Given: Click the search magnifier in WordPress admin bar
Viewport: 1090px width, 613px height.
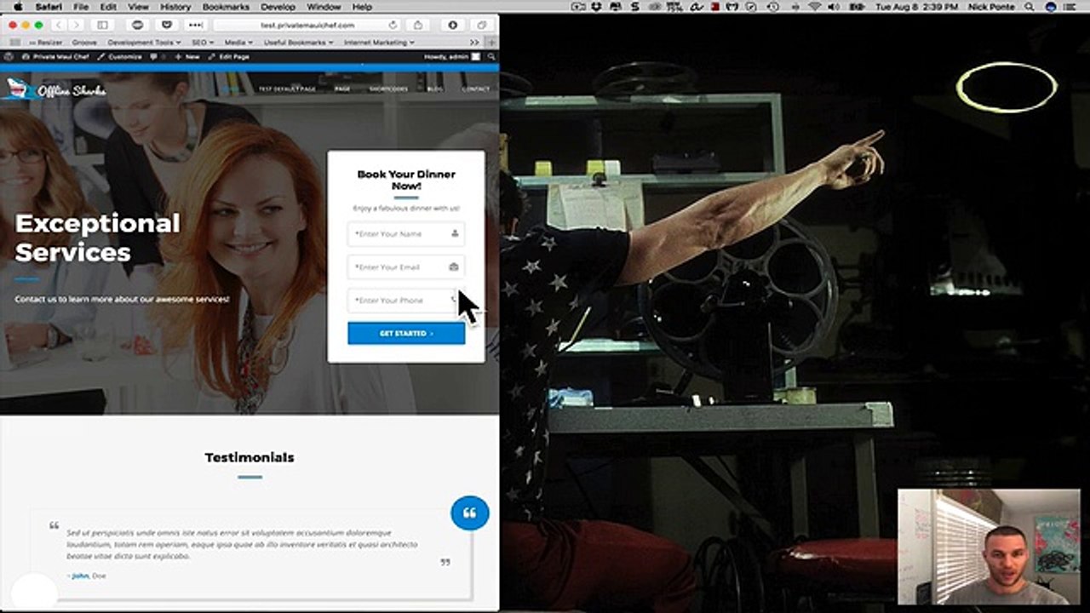Looking at the screenshot, I should click(490, 56).
